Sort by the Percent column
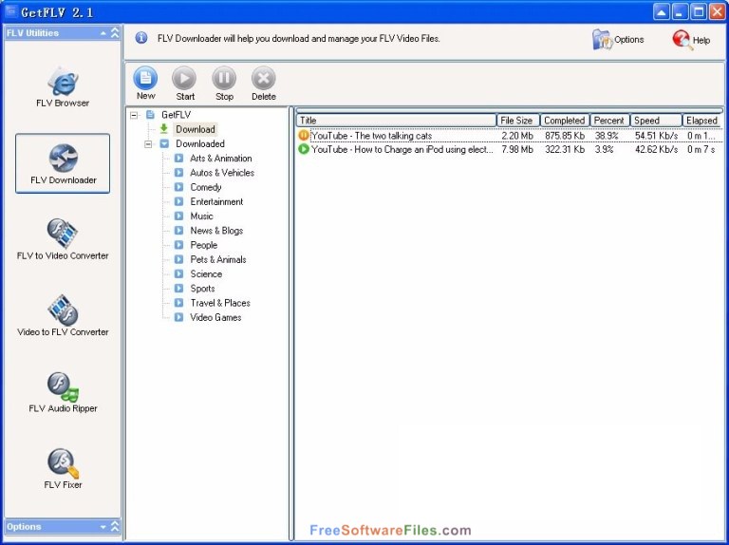The width and height of the screenshot is (729, 545). [x=609, y=121]
